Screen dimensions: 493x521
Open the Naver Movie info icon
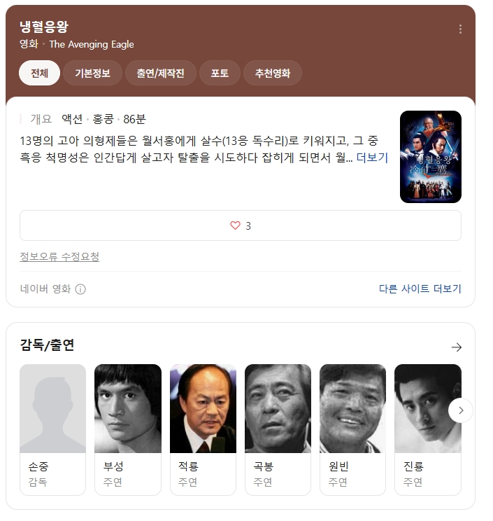80,289
